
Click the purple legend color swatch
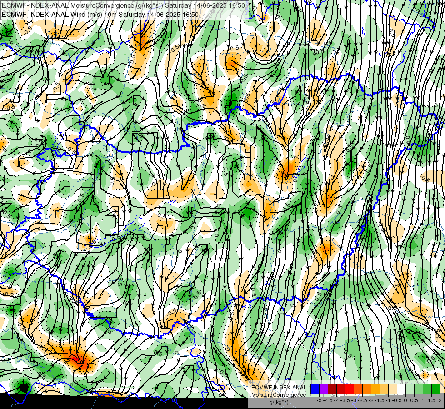(324, 389)
